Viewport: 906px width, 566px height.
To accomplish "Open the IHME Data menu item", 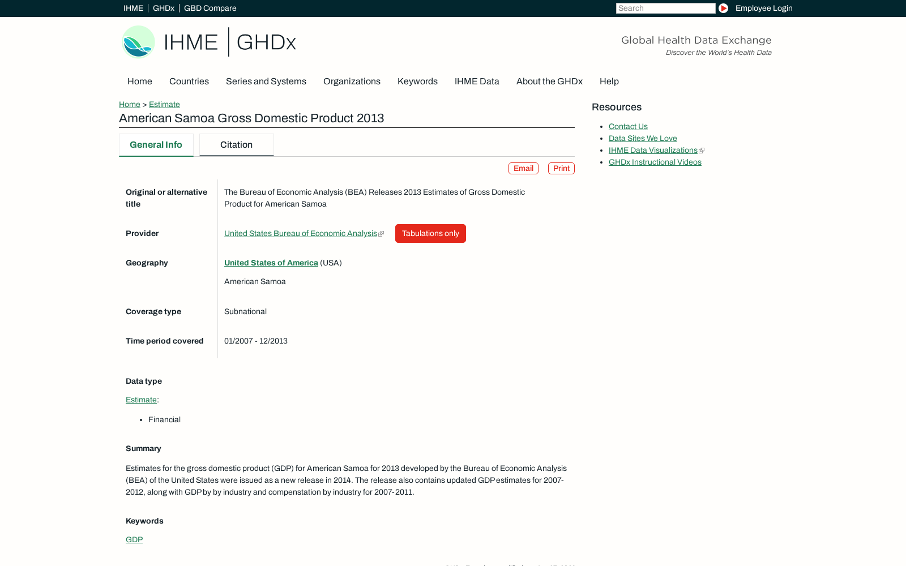I will 477,82.
